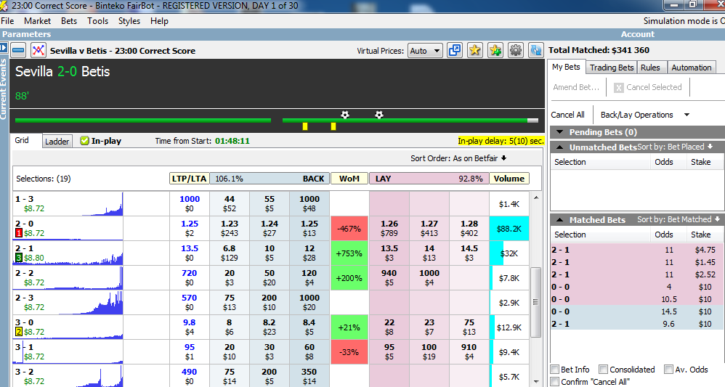Image resolution: width=725 pixels, height=387 pixels.
Task: Click the blue duplicate windows toolbar icon
Action: point(455,51)
